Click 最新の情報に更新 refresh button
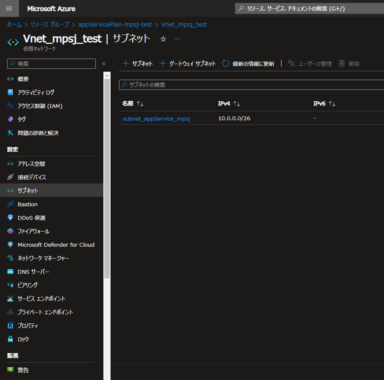 click(248, 64)
